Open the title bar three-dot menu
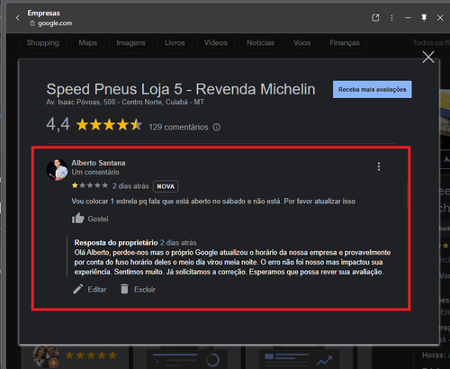The width and height of the screenshot is (450, 369). coord(391,18)
